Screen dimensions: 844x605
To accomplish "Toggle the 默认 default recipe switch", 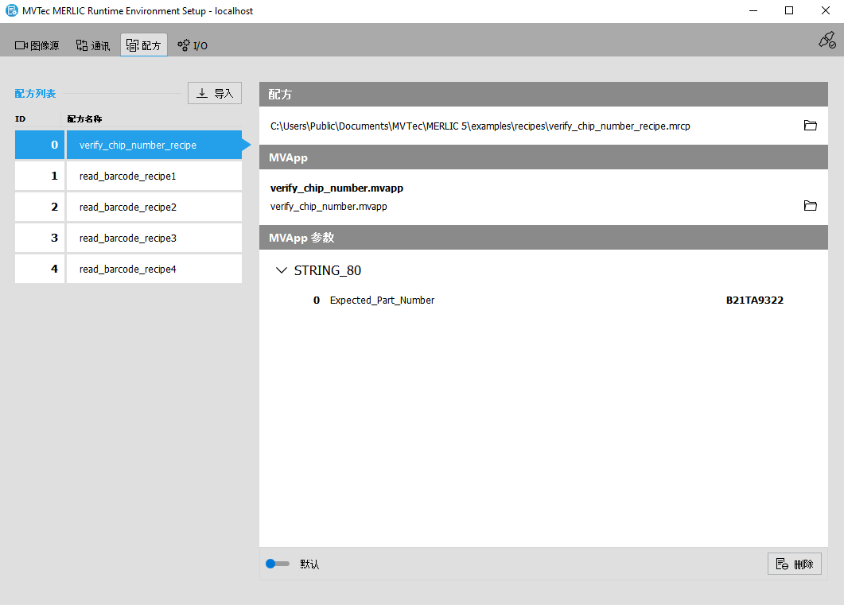I will click(278, 564).
